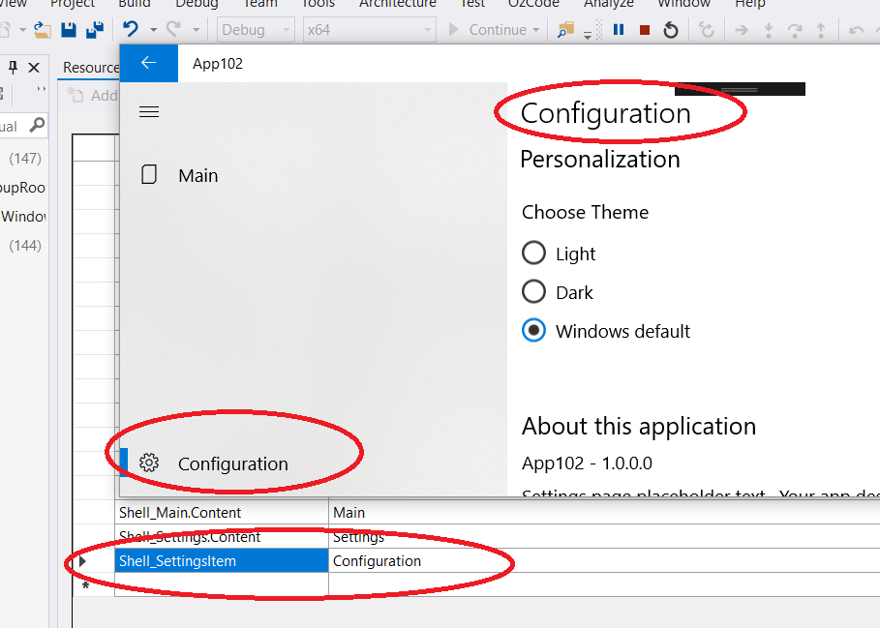Click the search box in side panel

pos(22,125)
